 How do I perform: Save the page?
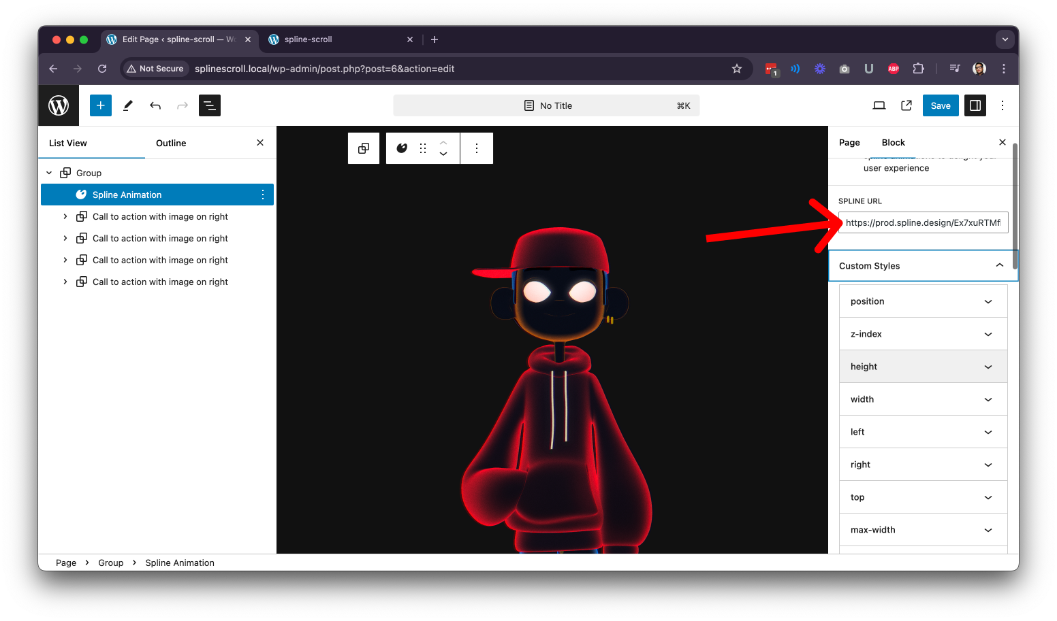(x=941, y=105)
